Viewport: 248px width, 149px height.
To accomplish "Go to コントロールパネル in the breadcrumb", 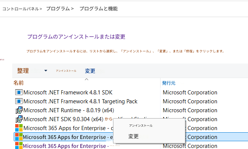I will pyautogui.click(x=20, y=9).
